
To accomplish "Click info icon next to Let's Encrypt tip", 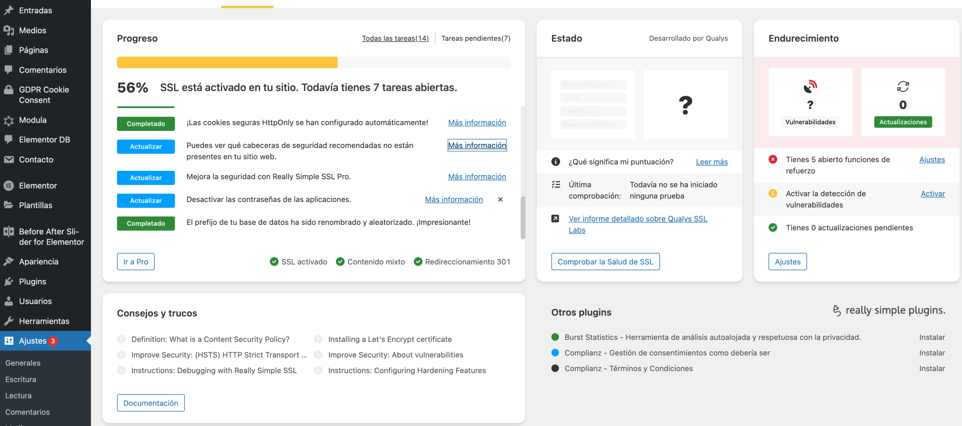I will point(318,339).
